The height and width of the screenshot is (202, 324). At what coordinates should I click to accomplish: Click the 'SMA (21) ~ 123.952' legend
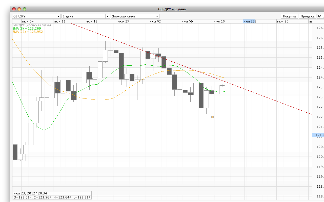[x=28, y=32]
